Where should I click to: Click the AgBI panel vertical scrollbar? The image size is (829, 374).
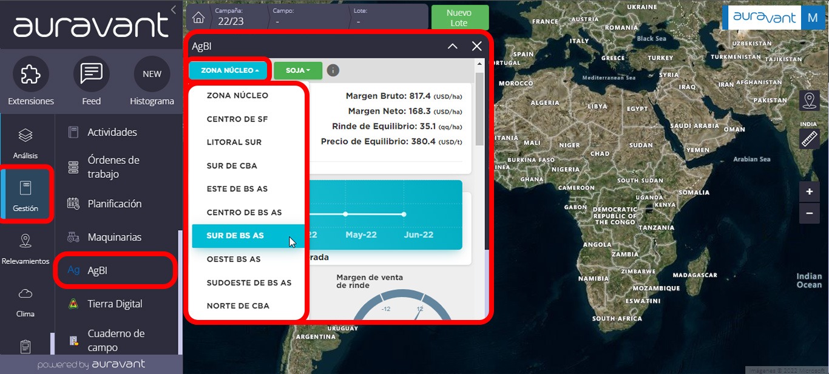[479, 109]
